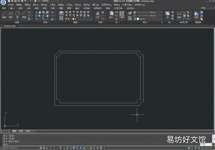Switch to Layout1 (布局1) tab
Viewport: 215px width, 150px height.
point(21,131)
